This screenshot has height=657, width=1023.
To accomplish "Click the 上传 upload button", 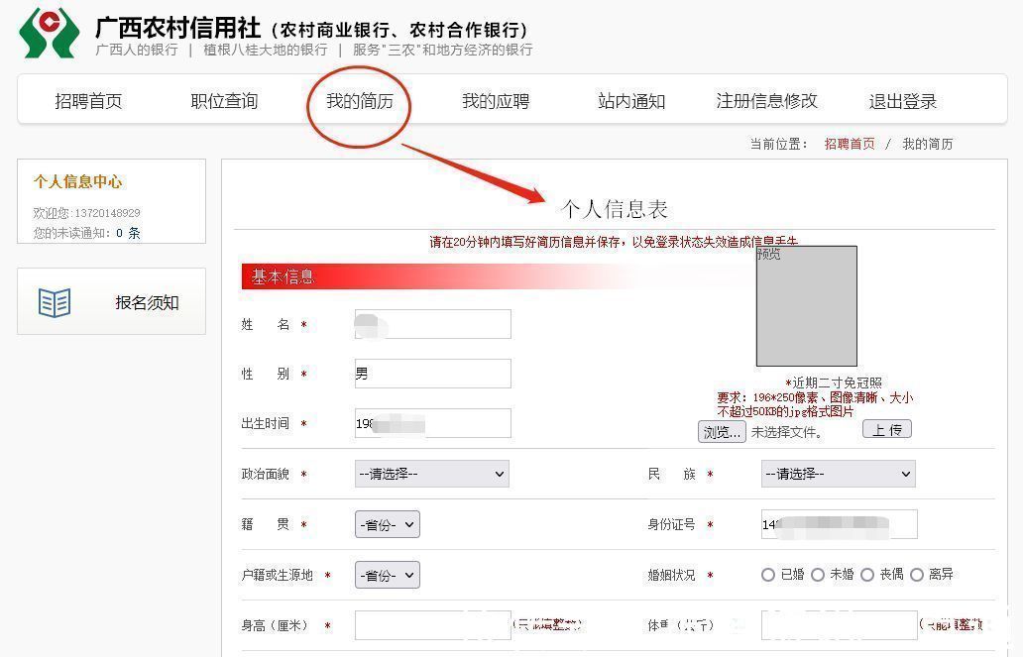I will click(886, 429).
